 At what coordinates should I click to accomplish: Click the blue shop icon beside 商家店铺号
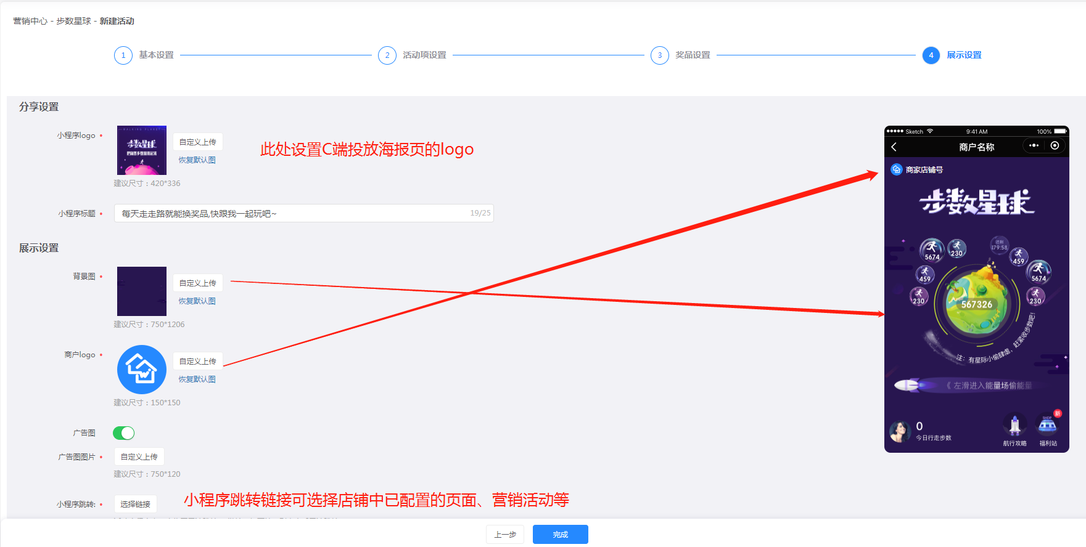[x=897, y=169]
